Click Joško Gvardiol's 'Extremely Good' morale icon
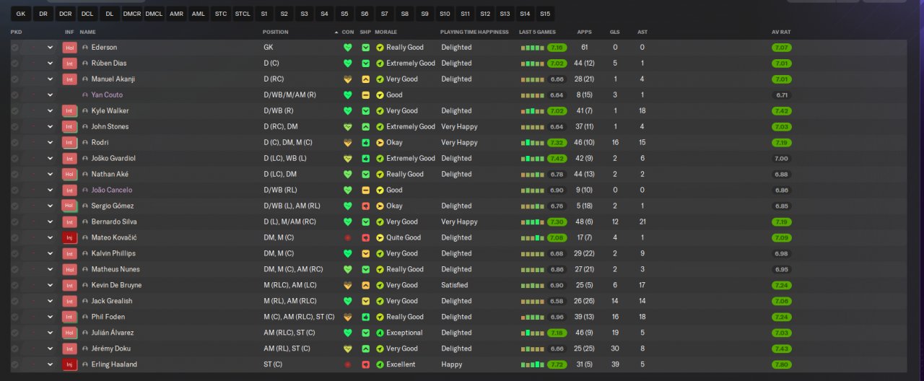Image resolution: width=924 pixels, height=381 pixels. [380, 159]
